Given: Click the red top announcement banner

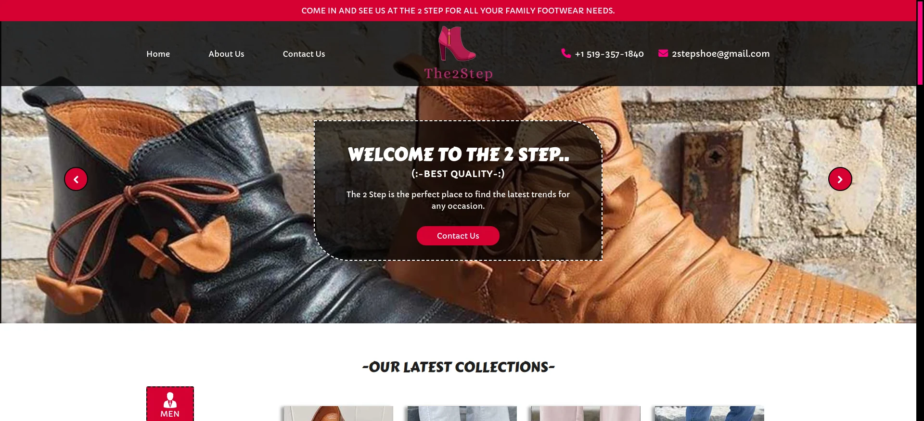Looking at the screenshot, I should point(458,11).
